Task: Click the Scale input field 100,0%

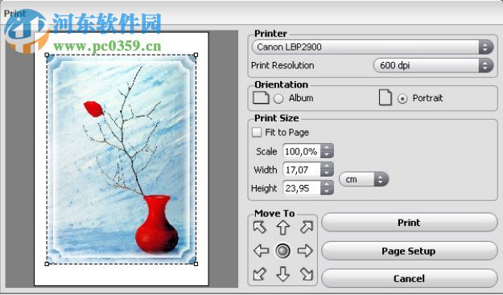Action: coord(302,151)
